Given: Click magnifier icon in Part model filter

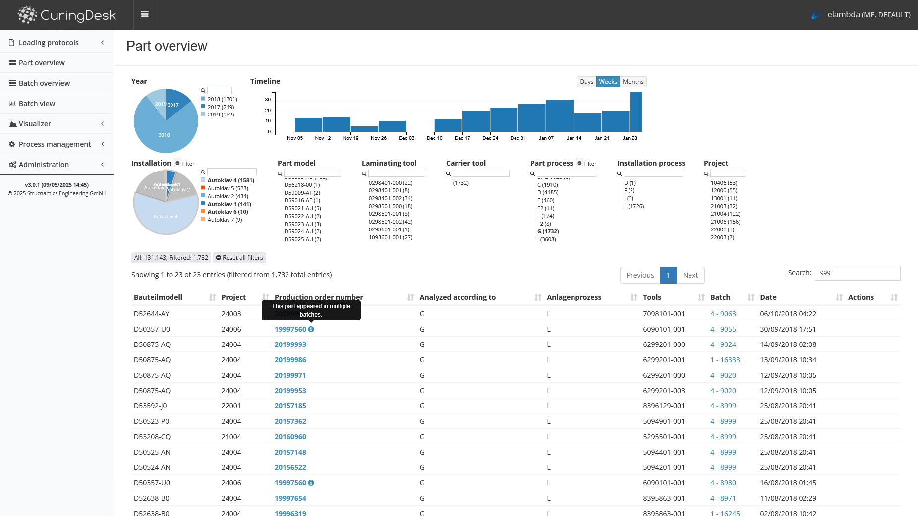Looking at the screenshot, I should pos(280,173).
